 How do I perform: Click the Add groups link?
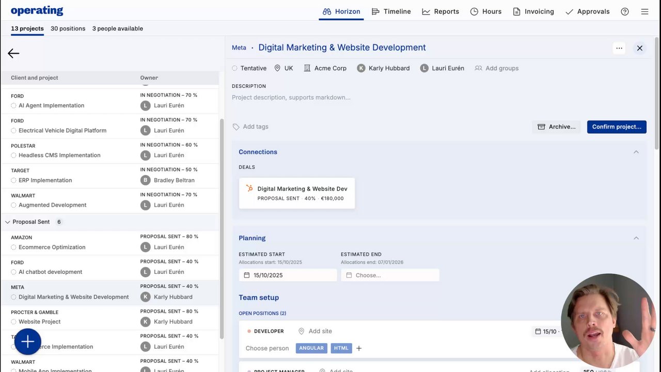pyautogui.click(x=502, y=68)
